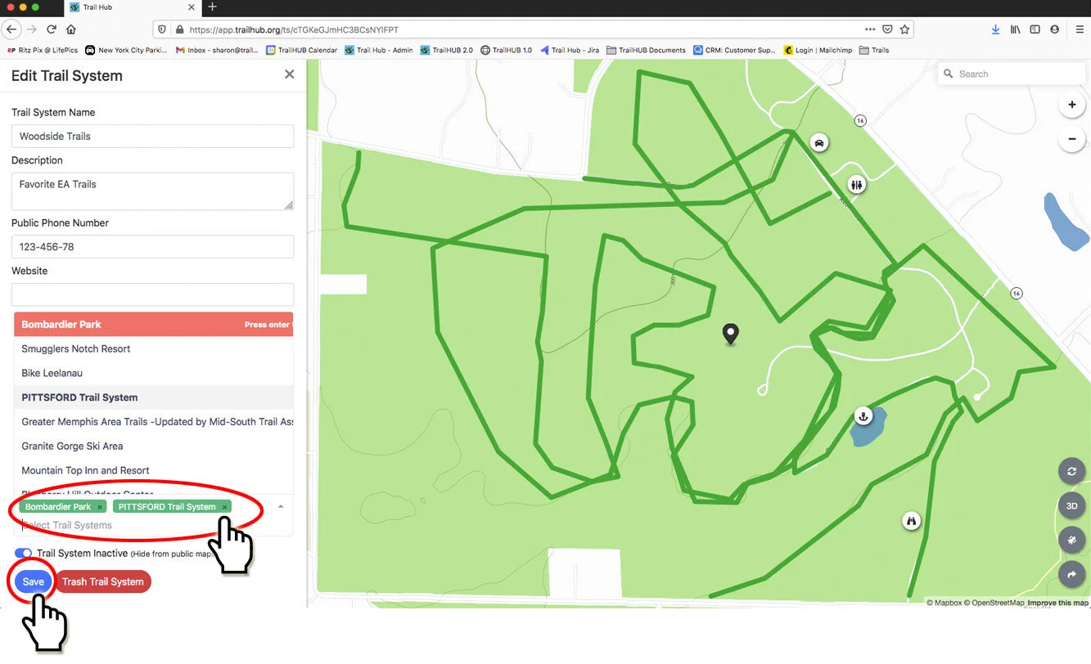
Task: Click the share arrow map button
Action: (x=1071, y=575)
